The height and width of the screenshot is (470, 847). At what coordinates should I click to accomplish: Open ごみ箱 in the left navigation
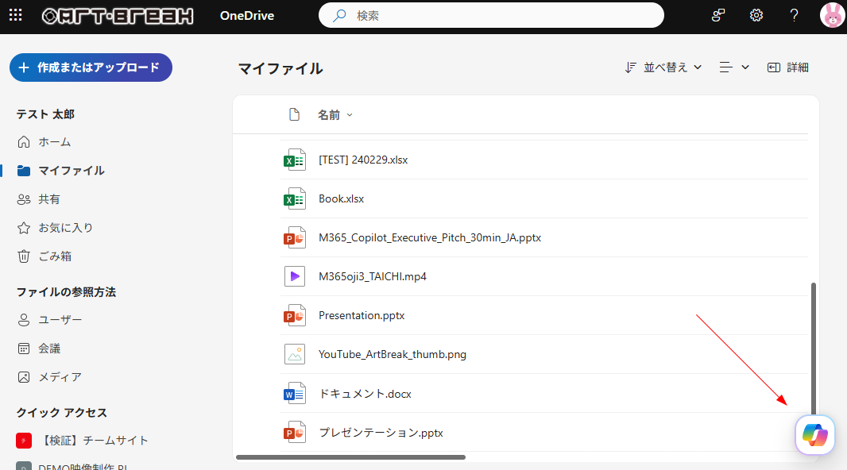(x=55, y=256)
